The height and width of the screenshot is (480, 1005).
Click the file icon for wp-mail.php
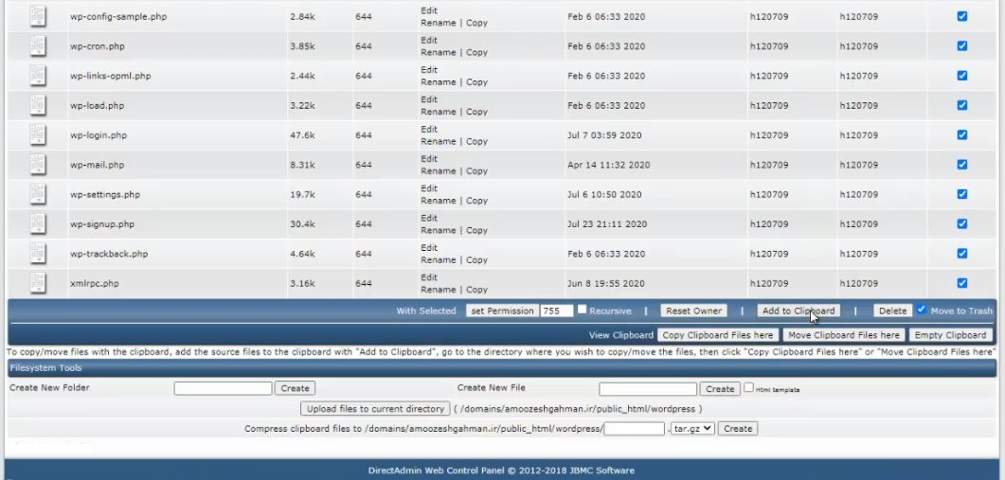pyautogui.click(x=38, y=165)
